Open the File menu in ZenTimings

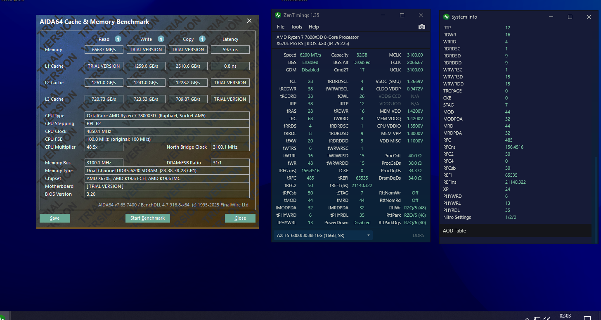pos(281,27)
